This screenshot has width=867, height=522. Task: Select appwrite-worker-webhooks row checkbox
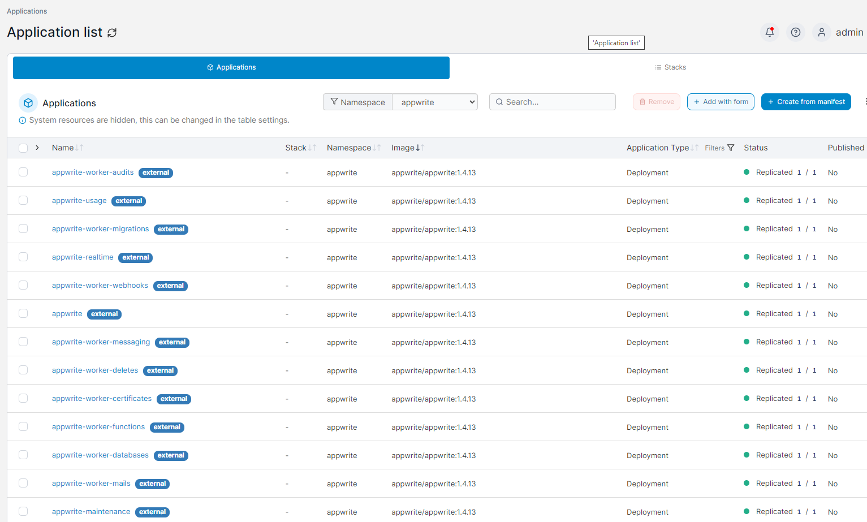(x=23, y=285)
